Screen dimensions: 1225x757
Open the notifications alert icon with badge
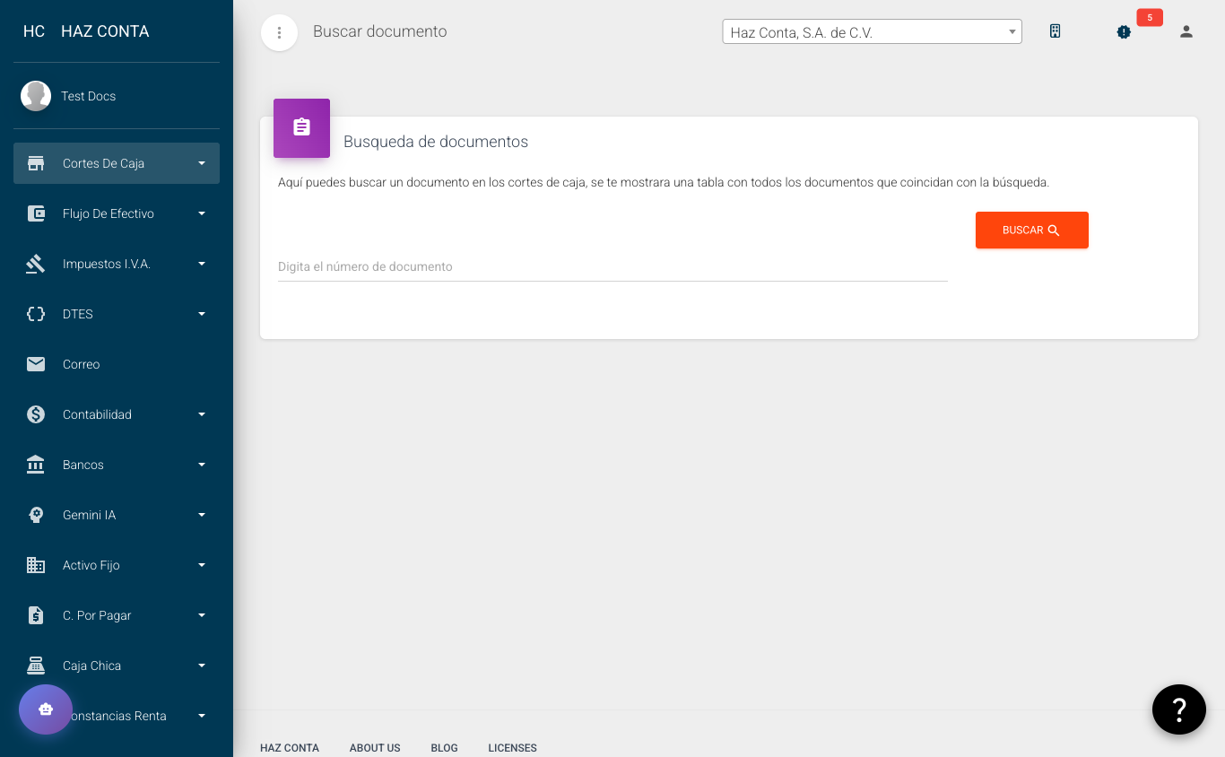coord(1124,32)
